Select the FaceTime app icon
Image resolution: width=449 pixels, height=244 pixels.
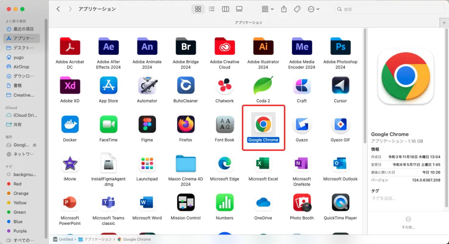click(109, 124)
